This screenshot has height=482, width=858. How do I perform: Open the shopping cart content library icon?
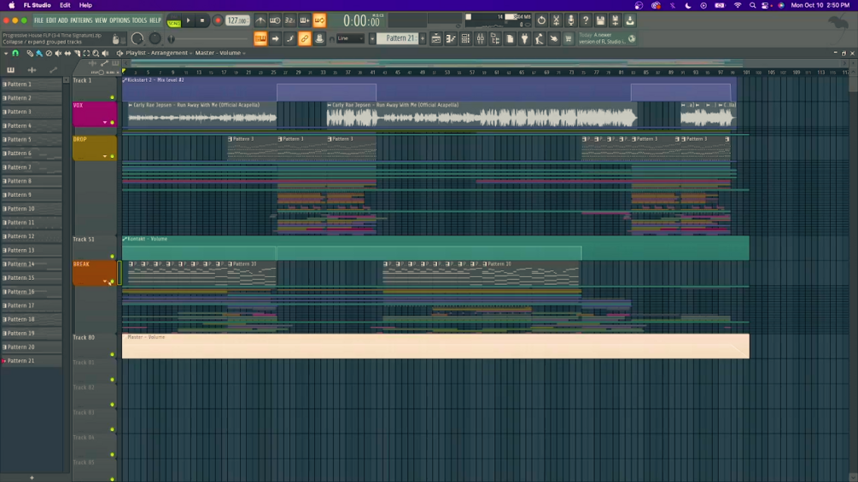pyautogui.click(x=569, y=38)
